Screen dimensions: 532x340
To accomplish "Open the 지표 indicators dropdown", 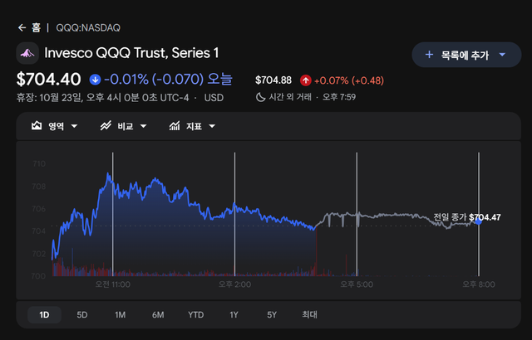I will coord(192,126).
